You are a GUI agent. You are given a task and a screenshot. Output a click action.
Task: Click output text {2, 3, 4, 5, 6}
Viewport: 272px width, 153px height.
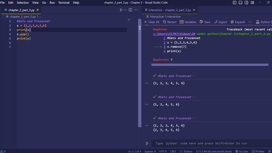pos(166,130)
